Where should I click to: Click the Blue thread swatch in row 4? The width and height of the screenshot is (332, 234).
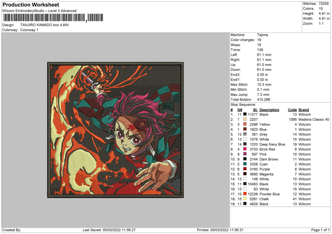(x=245, y=129)
